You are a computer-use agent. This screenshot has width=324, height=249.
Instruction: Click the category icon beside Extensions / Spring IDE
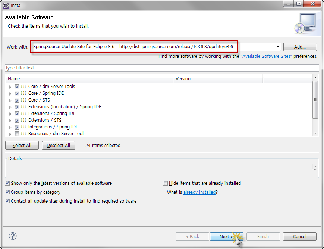23,113
